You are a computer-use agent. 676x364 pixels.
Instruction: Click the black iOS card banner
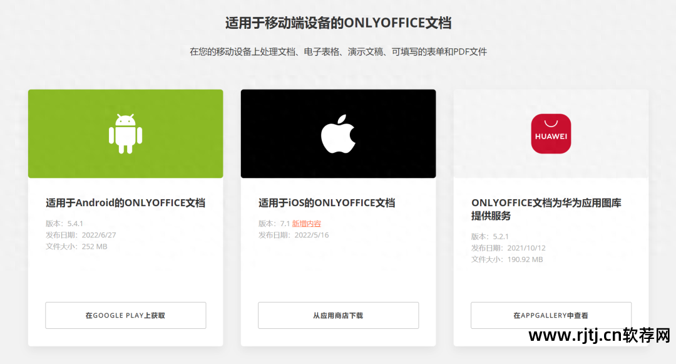[338, 133]
